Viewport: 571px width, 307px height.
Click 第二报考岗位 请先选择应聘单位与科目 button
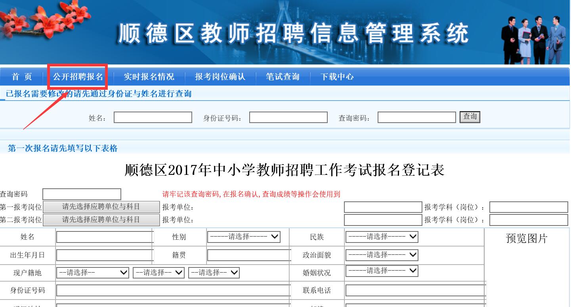tap(101, 220)
